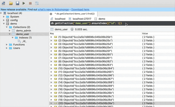Follow the 'Download here' link

pyautogui.click(x=80, y=10)
